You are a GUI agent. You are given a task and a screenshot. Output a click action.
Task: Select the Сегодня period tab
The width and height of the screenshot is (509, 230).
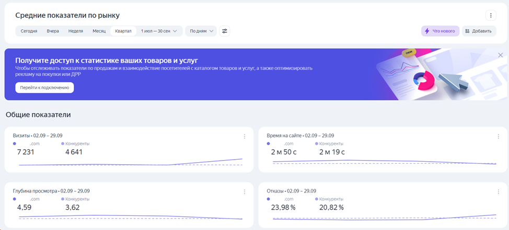pos(29,31)
